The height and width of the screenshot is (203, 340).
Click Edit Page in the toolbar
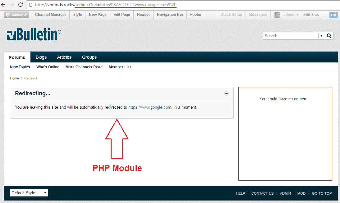pos(122,15)
